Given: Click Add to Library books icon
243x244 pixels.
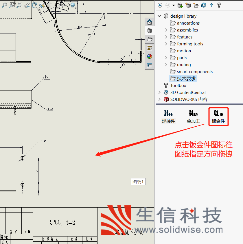Looking at the screenshot, I should click(180, 5).
